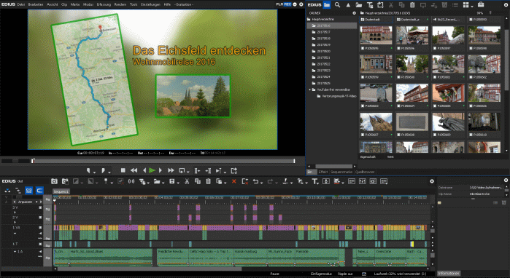Click the export icon in player controls

click(234, 170)
